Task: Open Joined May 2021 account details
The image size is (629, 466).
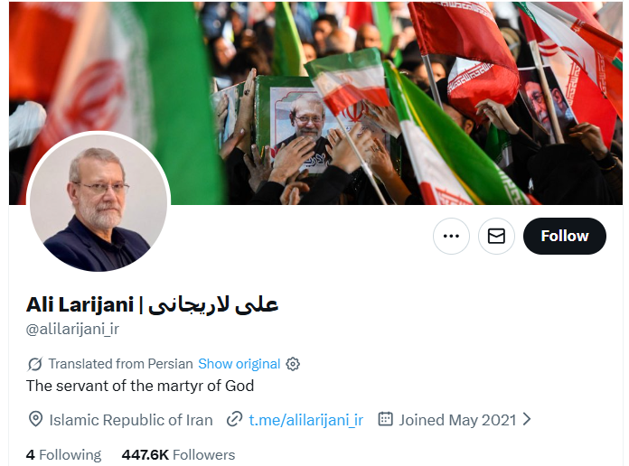Action: coord(457,420)
